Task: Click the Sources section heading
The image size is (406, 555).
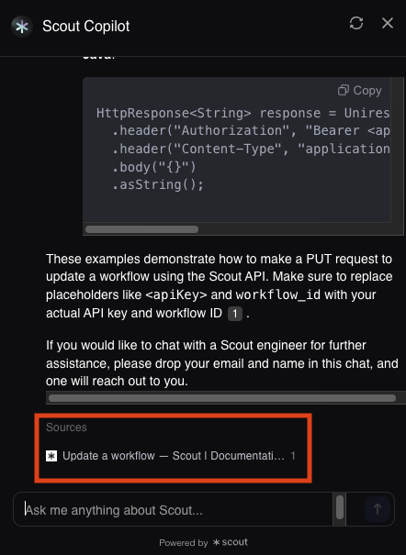Action: (66, 427)
